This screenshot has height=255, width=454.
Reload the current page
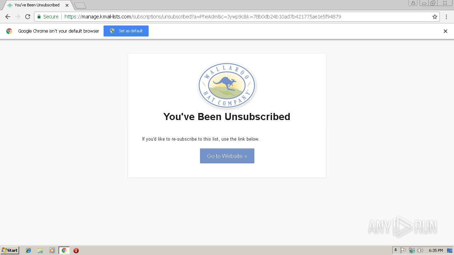(28, 17)
